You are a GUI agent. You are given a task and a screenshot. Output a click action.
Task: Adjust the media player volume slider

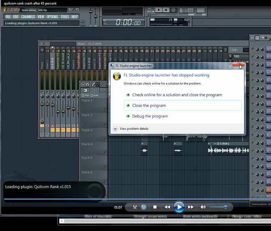click(225, 207)
